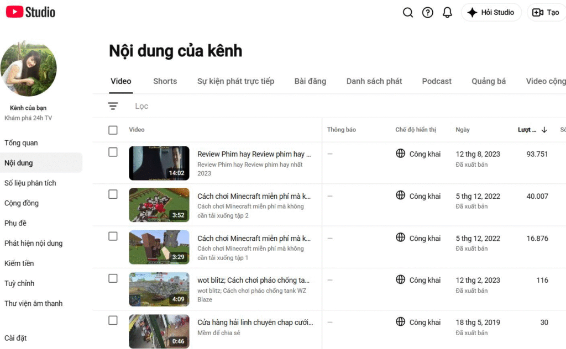Open the notifications bell icon

coord(447,12)
